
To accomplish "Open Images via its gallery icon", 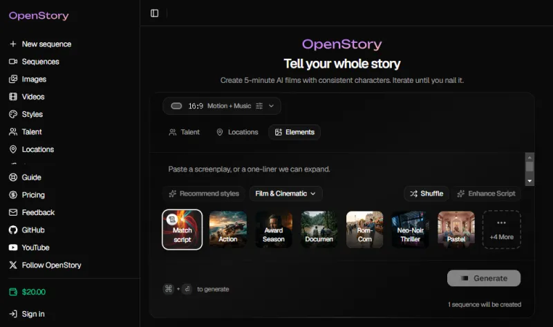I will click(x=13, y=79).
